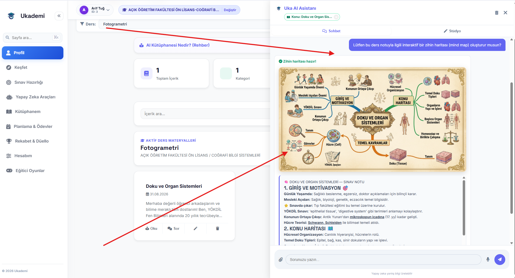Open AI Kütüphanesi Nedir? (Rehber) link

click(x=178, y=45)
